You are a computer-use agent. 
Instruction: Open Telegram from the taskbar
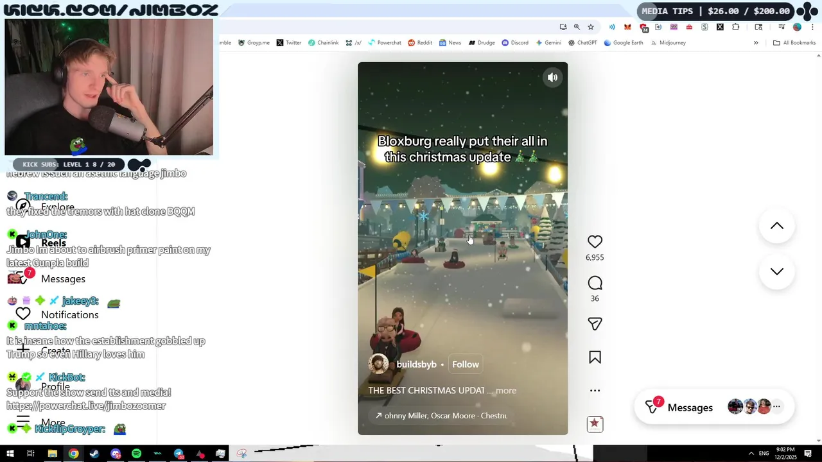coord(179,454)
